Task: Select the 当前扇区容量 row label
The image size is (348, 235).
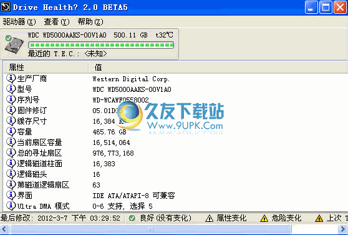Action: click(39, 142)
